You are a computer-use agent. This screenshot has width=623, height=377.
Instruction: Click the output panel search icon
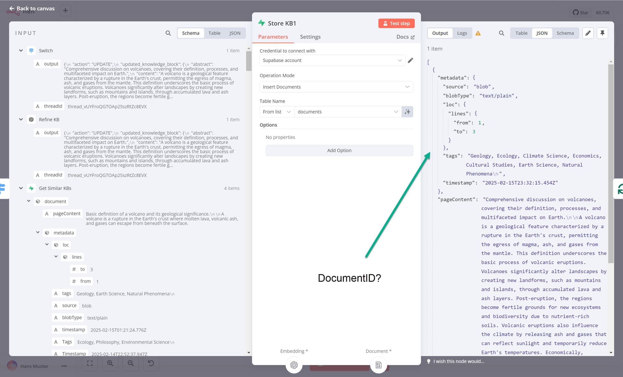(501, 33)
